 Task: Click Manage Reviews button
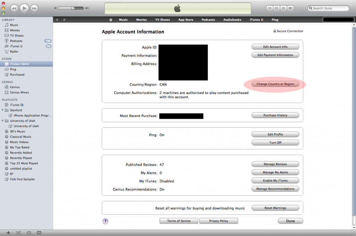pos(275,164)
